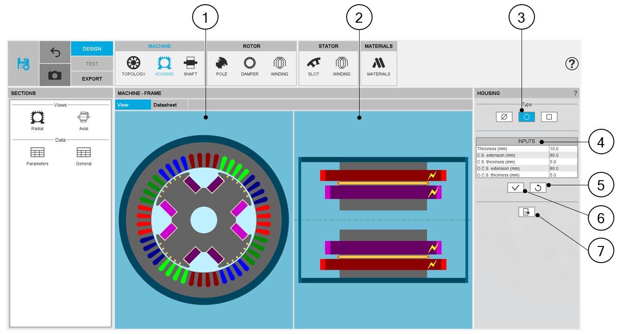Open the rotor Pole settings
Viewport: 625px width, 334px height.
[222, 66]
